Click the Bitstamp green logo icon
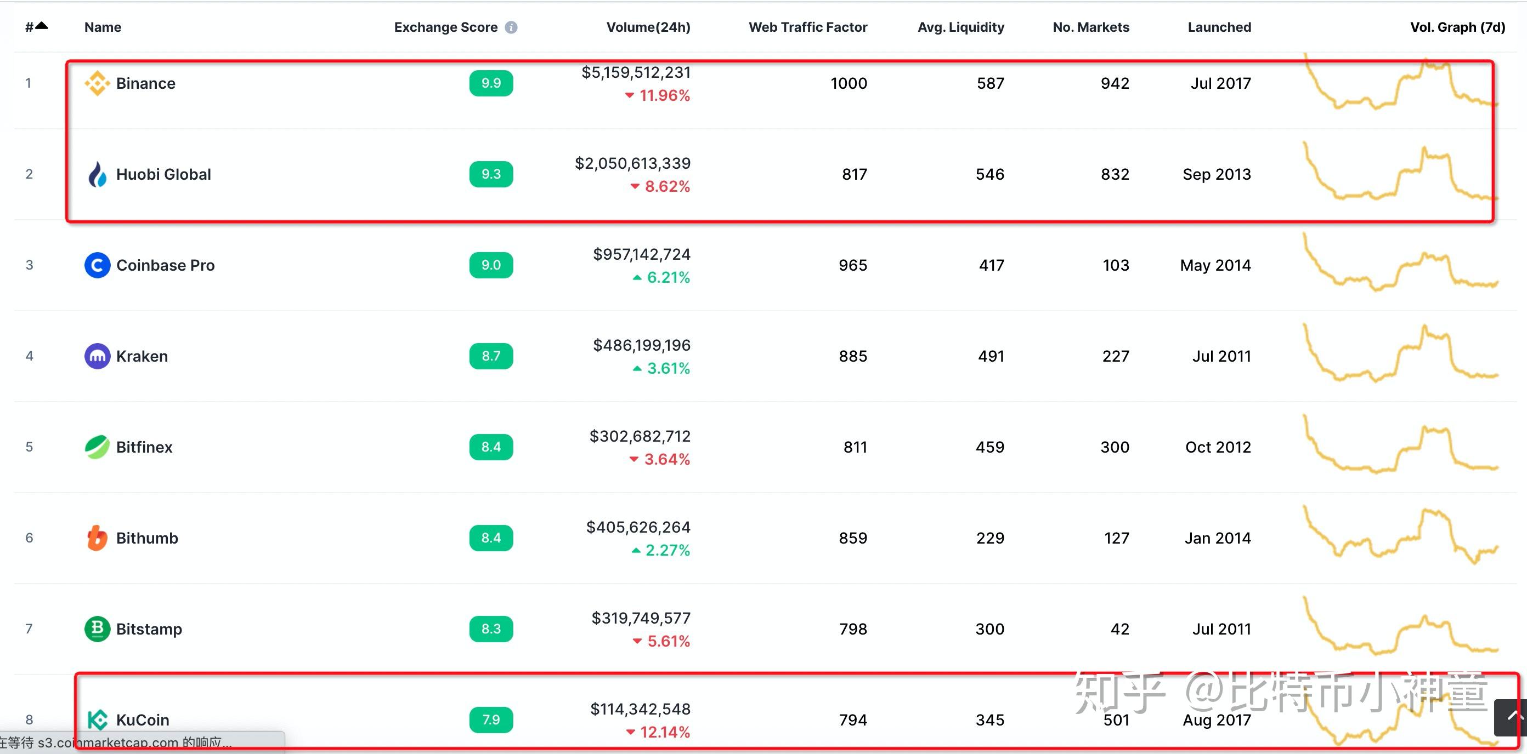This screenshot has height=754, width=1527. 97,629
